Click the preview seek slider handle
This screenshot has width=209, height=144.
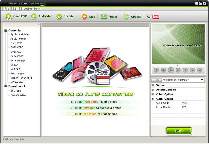click(177, 65)
